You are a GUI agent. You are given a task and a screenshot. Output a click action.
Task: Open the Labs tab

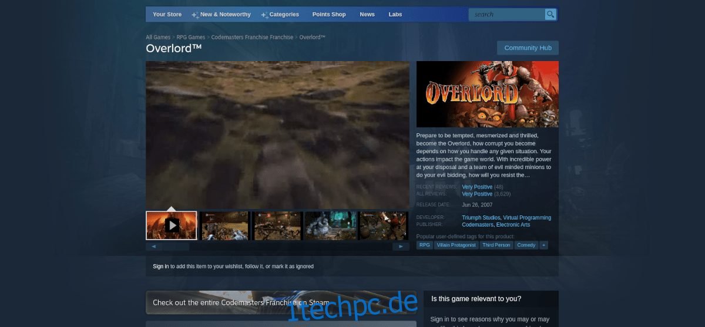[395, 14]
